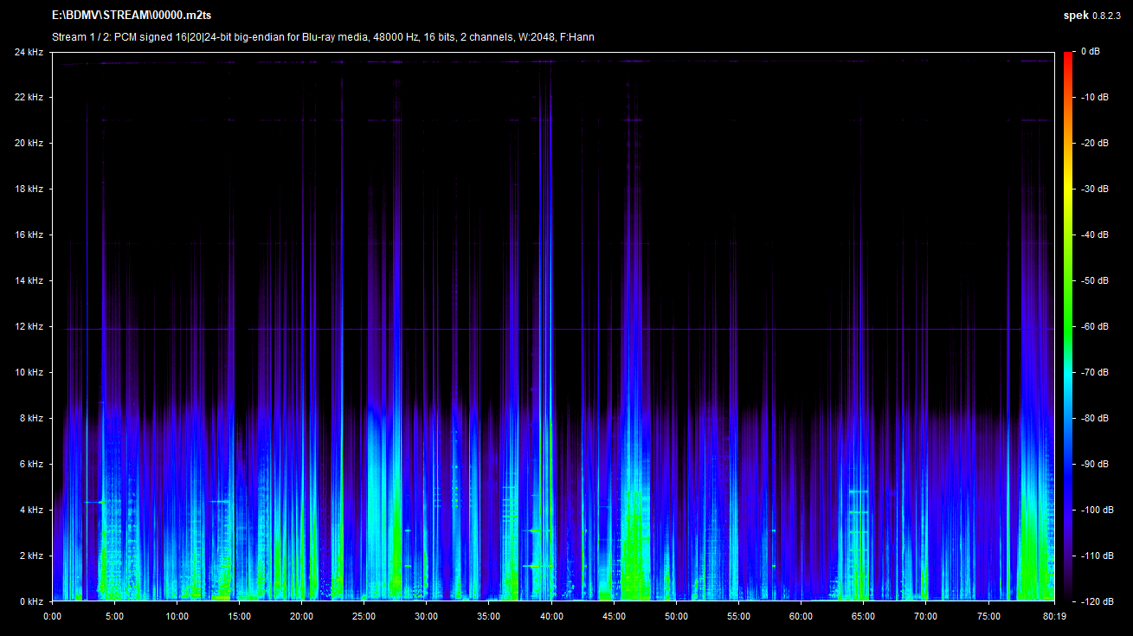
Task: Click the file path E:\BDMV\STREAM\00000.m2ts
Action: pyautogui.click(x=132, y=16)
